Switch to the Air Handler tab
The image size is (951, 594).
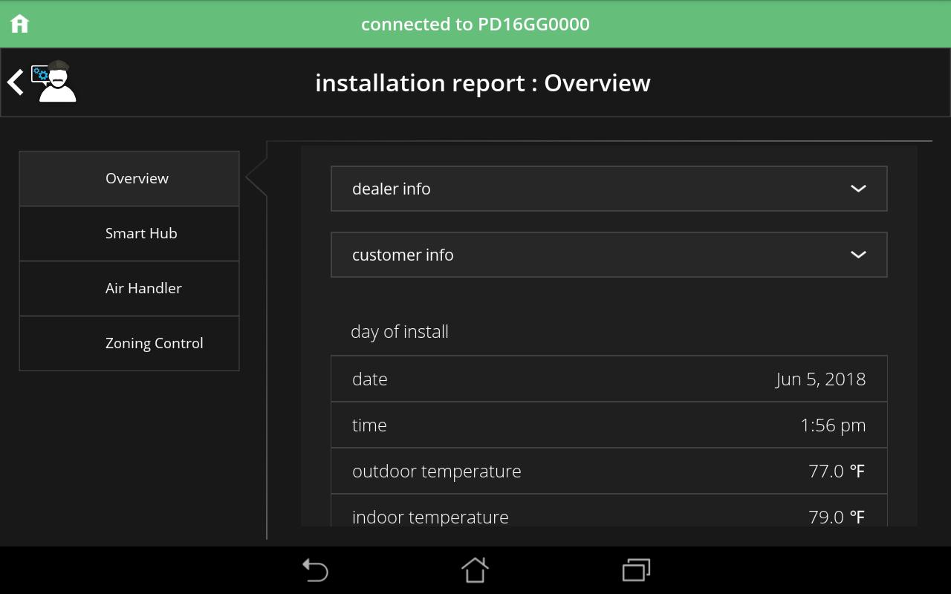tap(129, 288)
